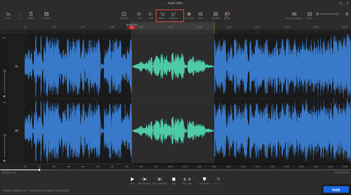Click the blue Apply button

(x=335, y=189)
